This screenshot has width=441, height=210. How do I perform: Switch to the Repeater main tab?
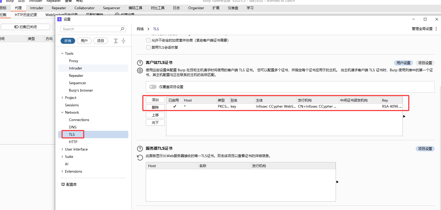(x=59, y=8)
